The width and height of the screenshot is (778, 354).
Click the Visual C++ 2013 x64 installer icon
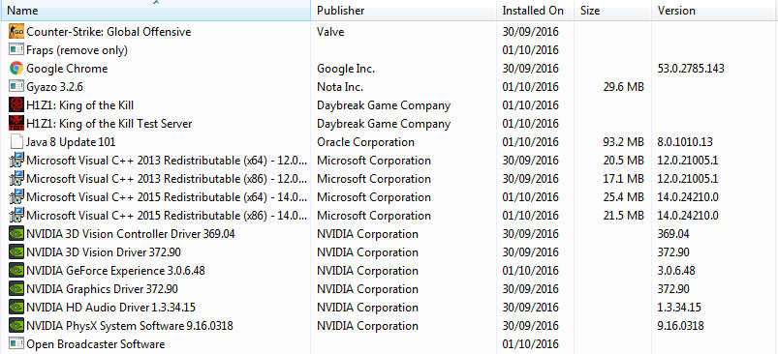click(x=16, y=161)
